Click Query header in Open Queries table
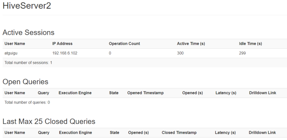This screenshot has width=287, height=140. click(43, 93)
